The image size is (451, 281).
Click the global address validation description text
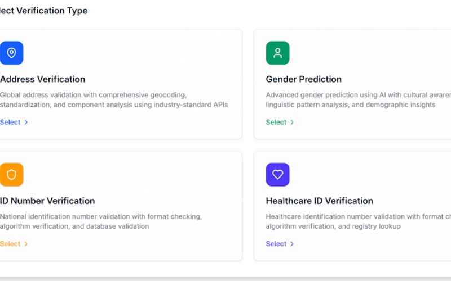pos(113,99)
